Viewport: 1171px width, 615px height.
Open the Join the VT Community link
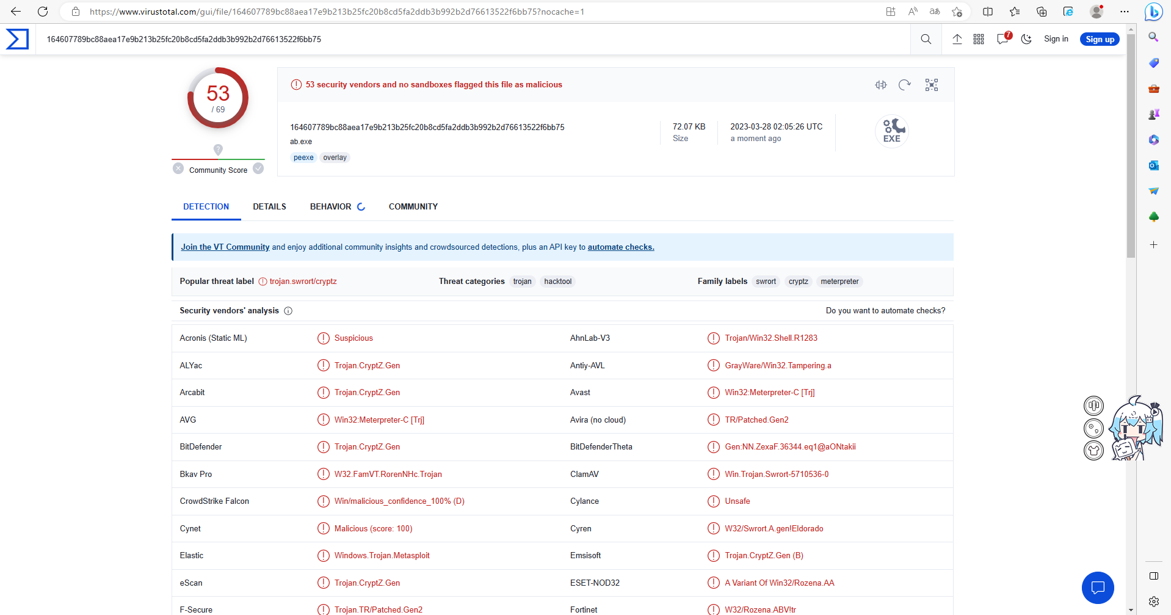click(225, 247)
